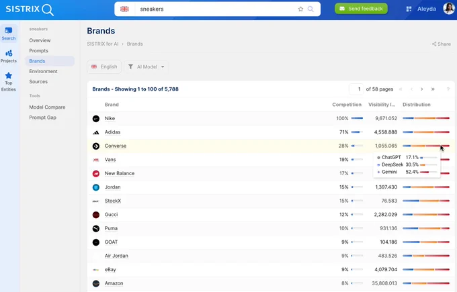
Task: Click the search magnifier icon
Action: [x=310, y=9]
